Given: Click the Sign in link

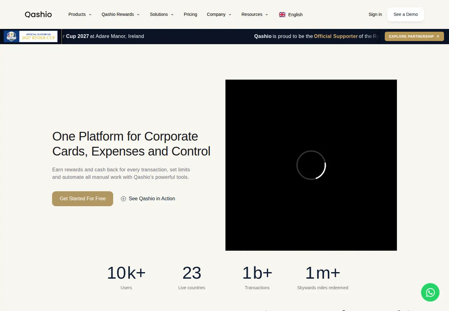Looking at the screenshot, I should pyautogui.click(x=375, y=14).
